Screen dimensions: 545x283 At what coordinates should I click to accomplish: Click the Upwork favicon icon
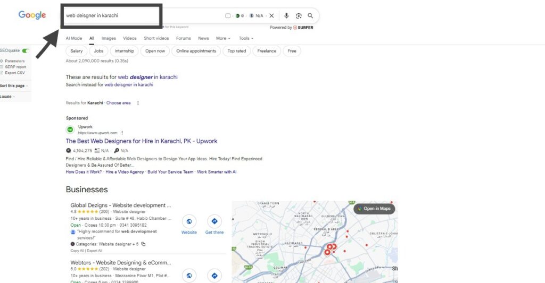pyautogui.click(x=70, y=130)
